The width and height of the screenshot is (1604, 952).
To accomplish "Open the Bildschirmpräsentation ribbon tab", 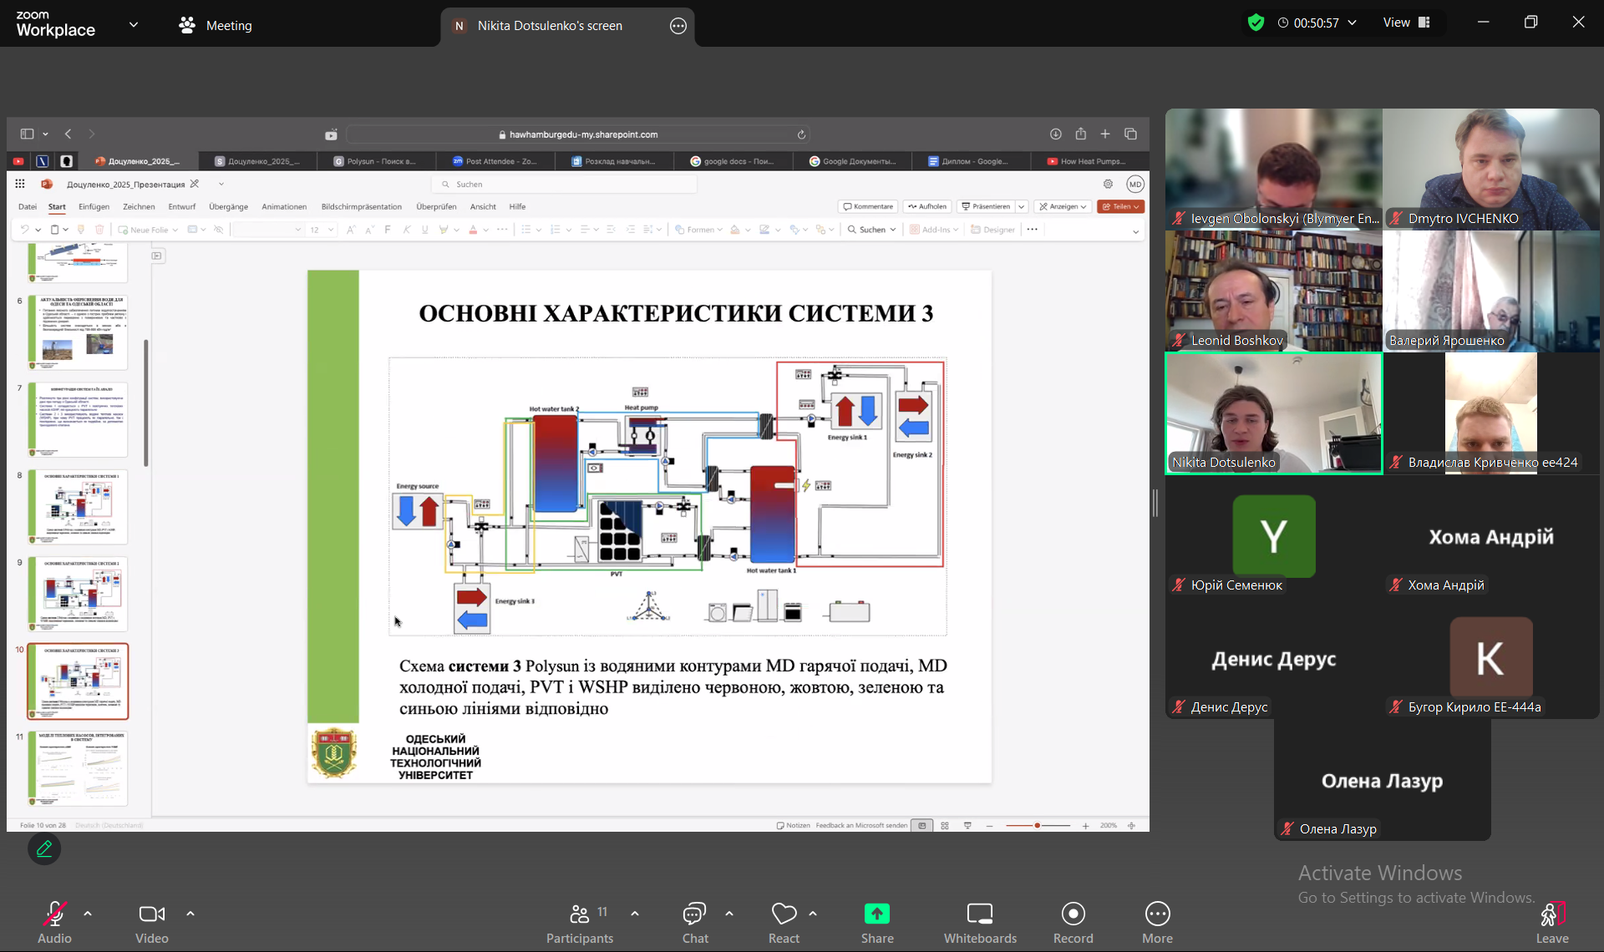I will click(x=361, y=206).
